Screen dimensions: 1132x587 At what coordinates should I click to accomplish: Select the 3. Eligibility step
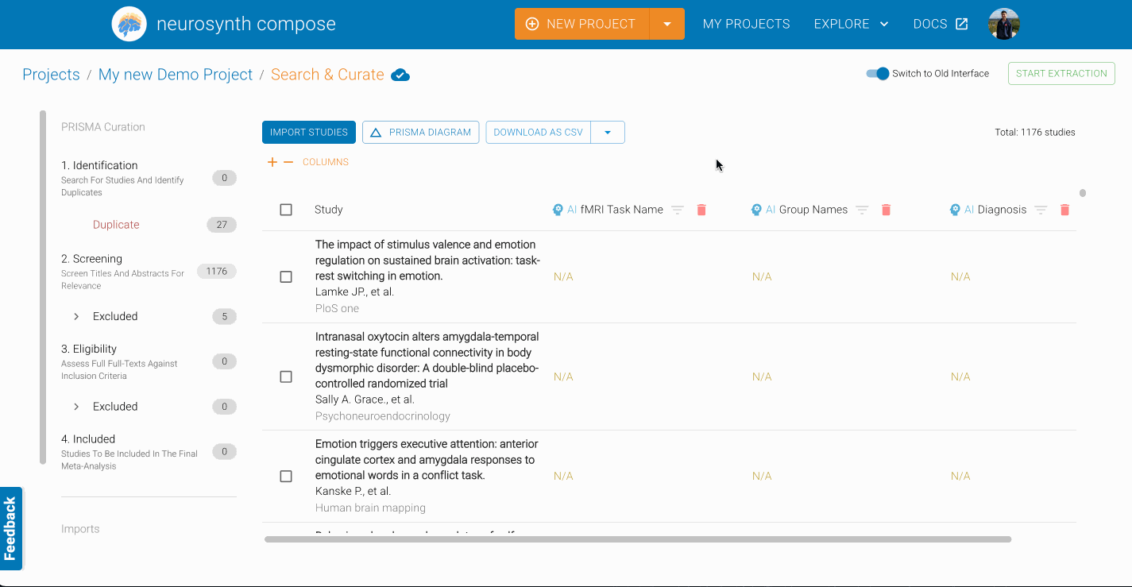pyautogui.click(x=149, y=361)
